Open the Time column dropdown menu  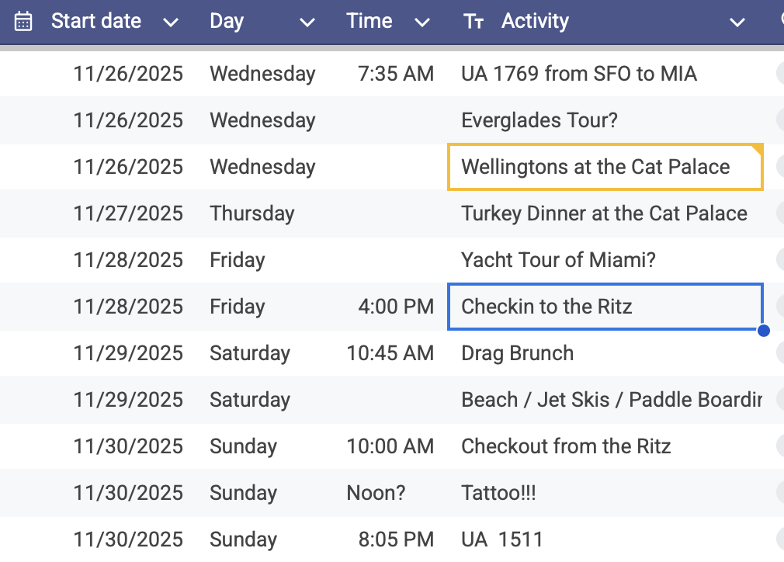click(422, 23)
